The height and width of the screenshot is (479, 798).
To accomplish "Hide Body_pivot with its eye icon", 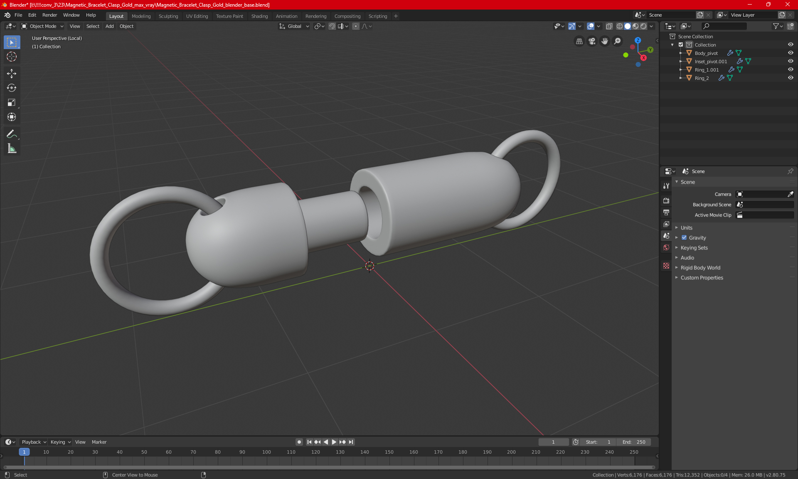I will pos(791,53).
